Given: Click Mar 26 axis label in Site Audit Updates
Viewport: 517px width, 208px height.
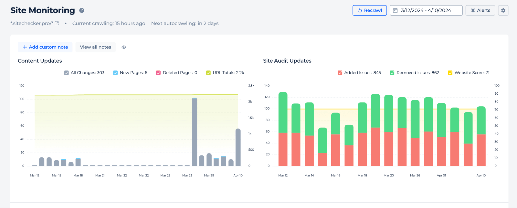Looking at the screenshot, I should (x=415, y=175).
